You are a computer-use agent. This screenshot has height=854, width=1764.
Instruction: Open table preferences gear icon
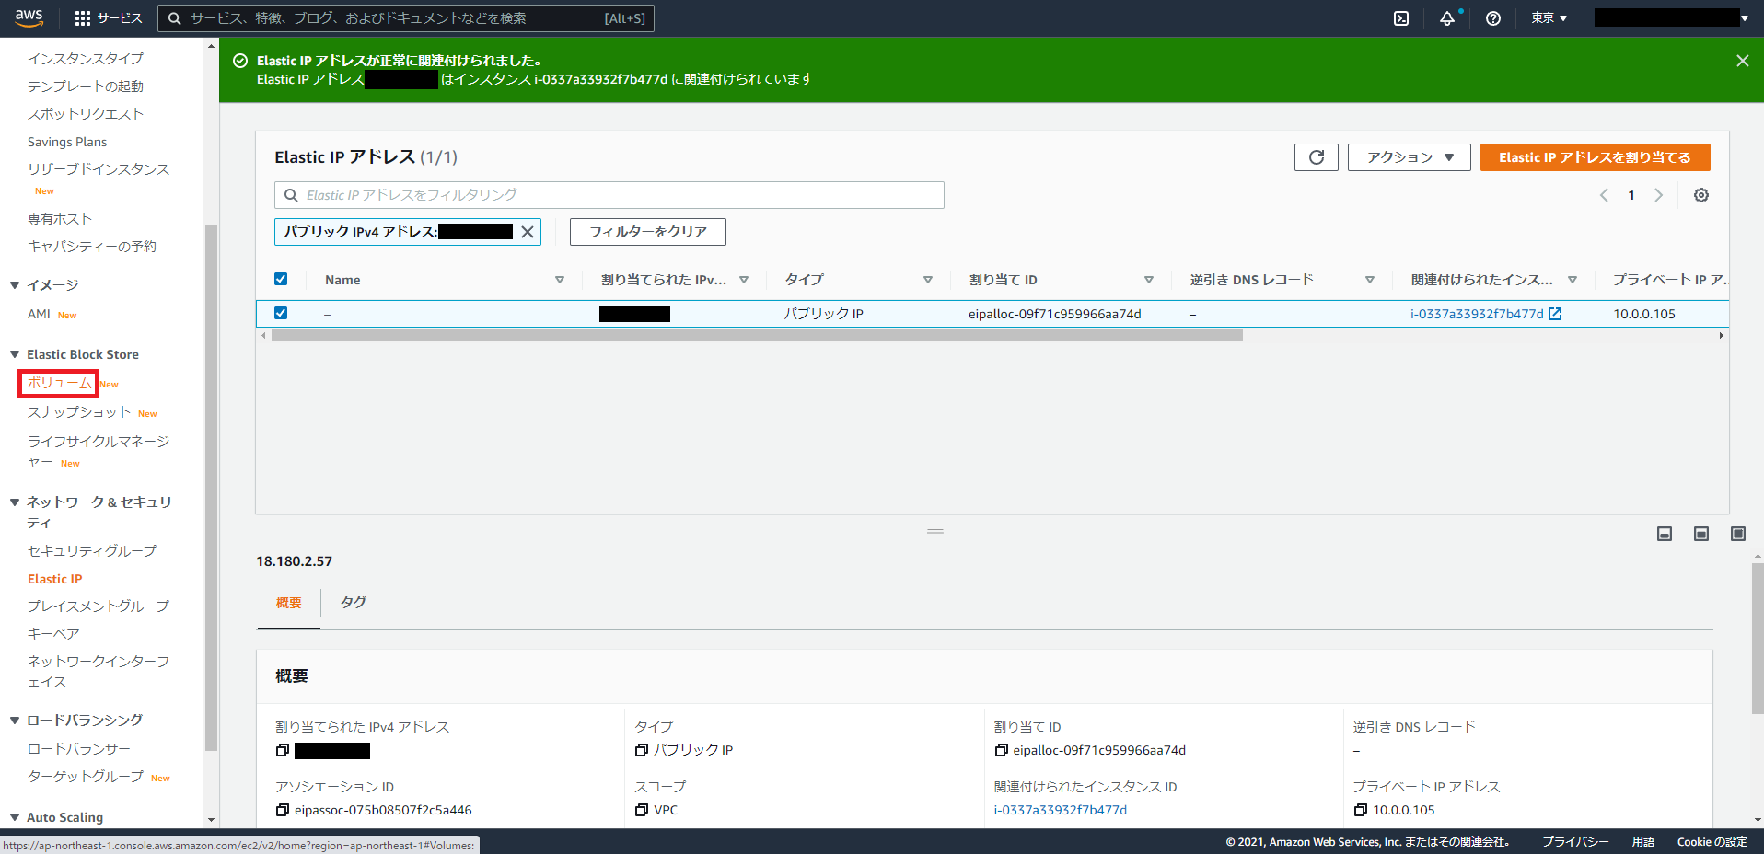click(x=1701, y=195)
